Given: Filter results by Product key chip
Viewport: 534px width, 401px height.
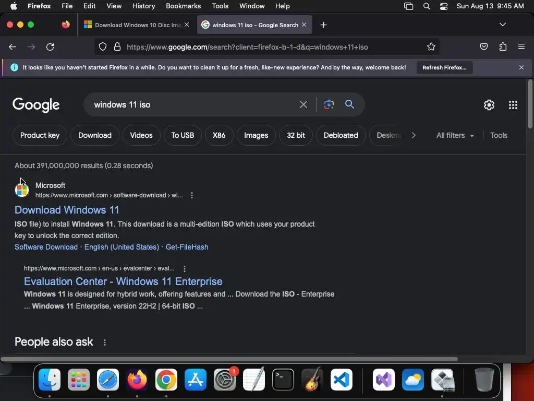Looking at the screenshot, I should click(x=40, y=135).
